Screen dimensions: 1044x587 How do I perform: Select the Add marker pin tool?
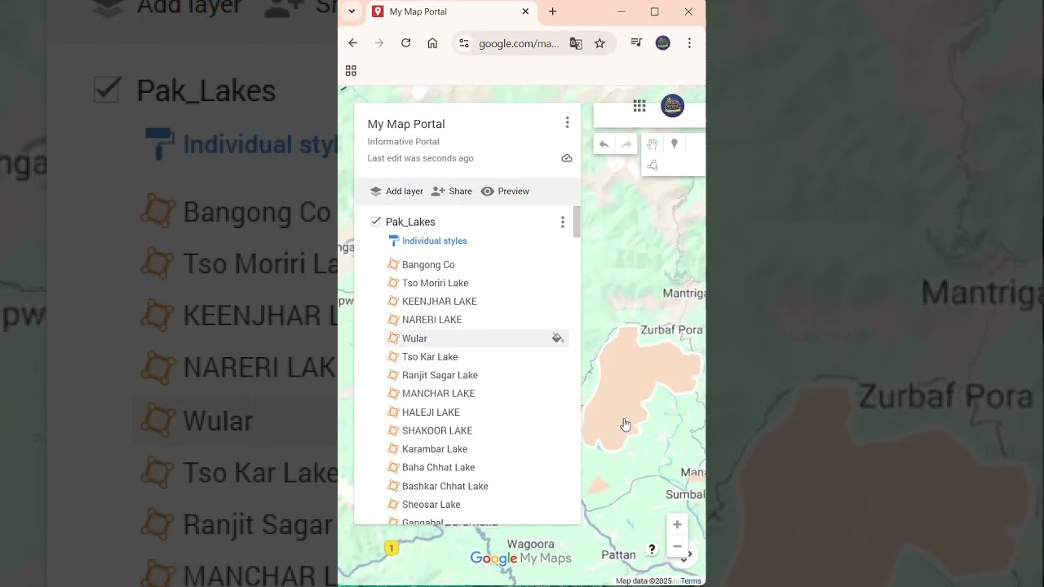pyautogui.click(x=674, y=144)
